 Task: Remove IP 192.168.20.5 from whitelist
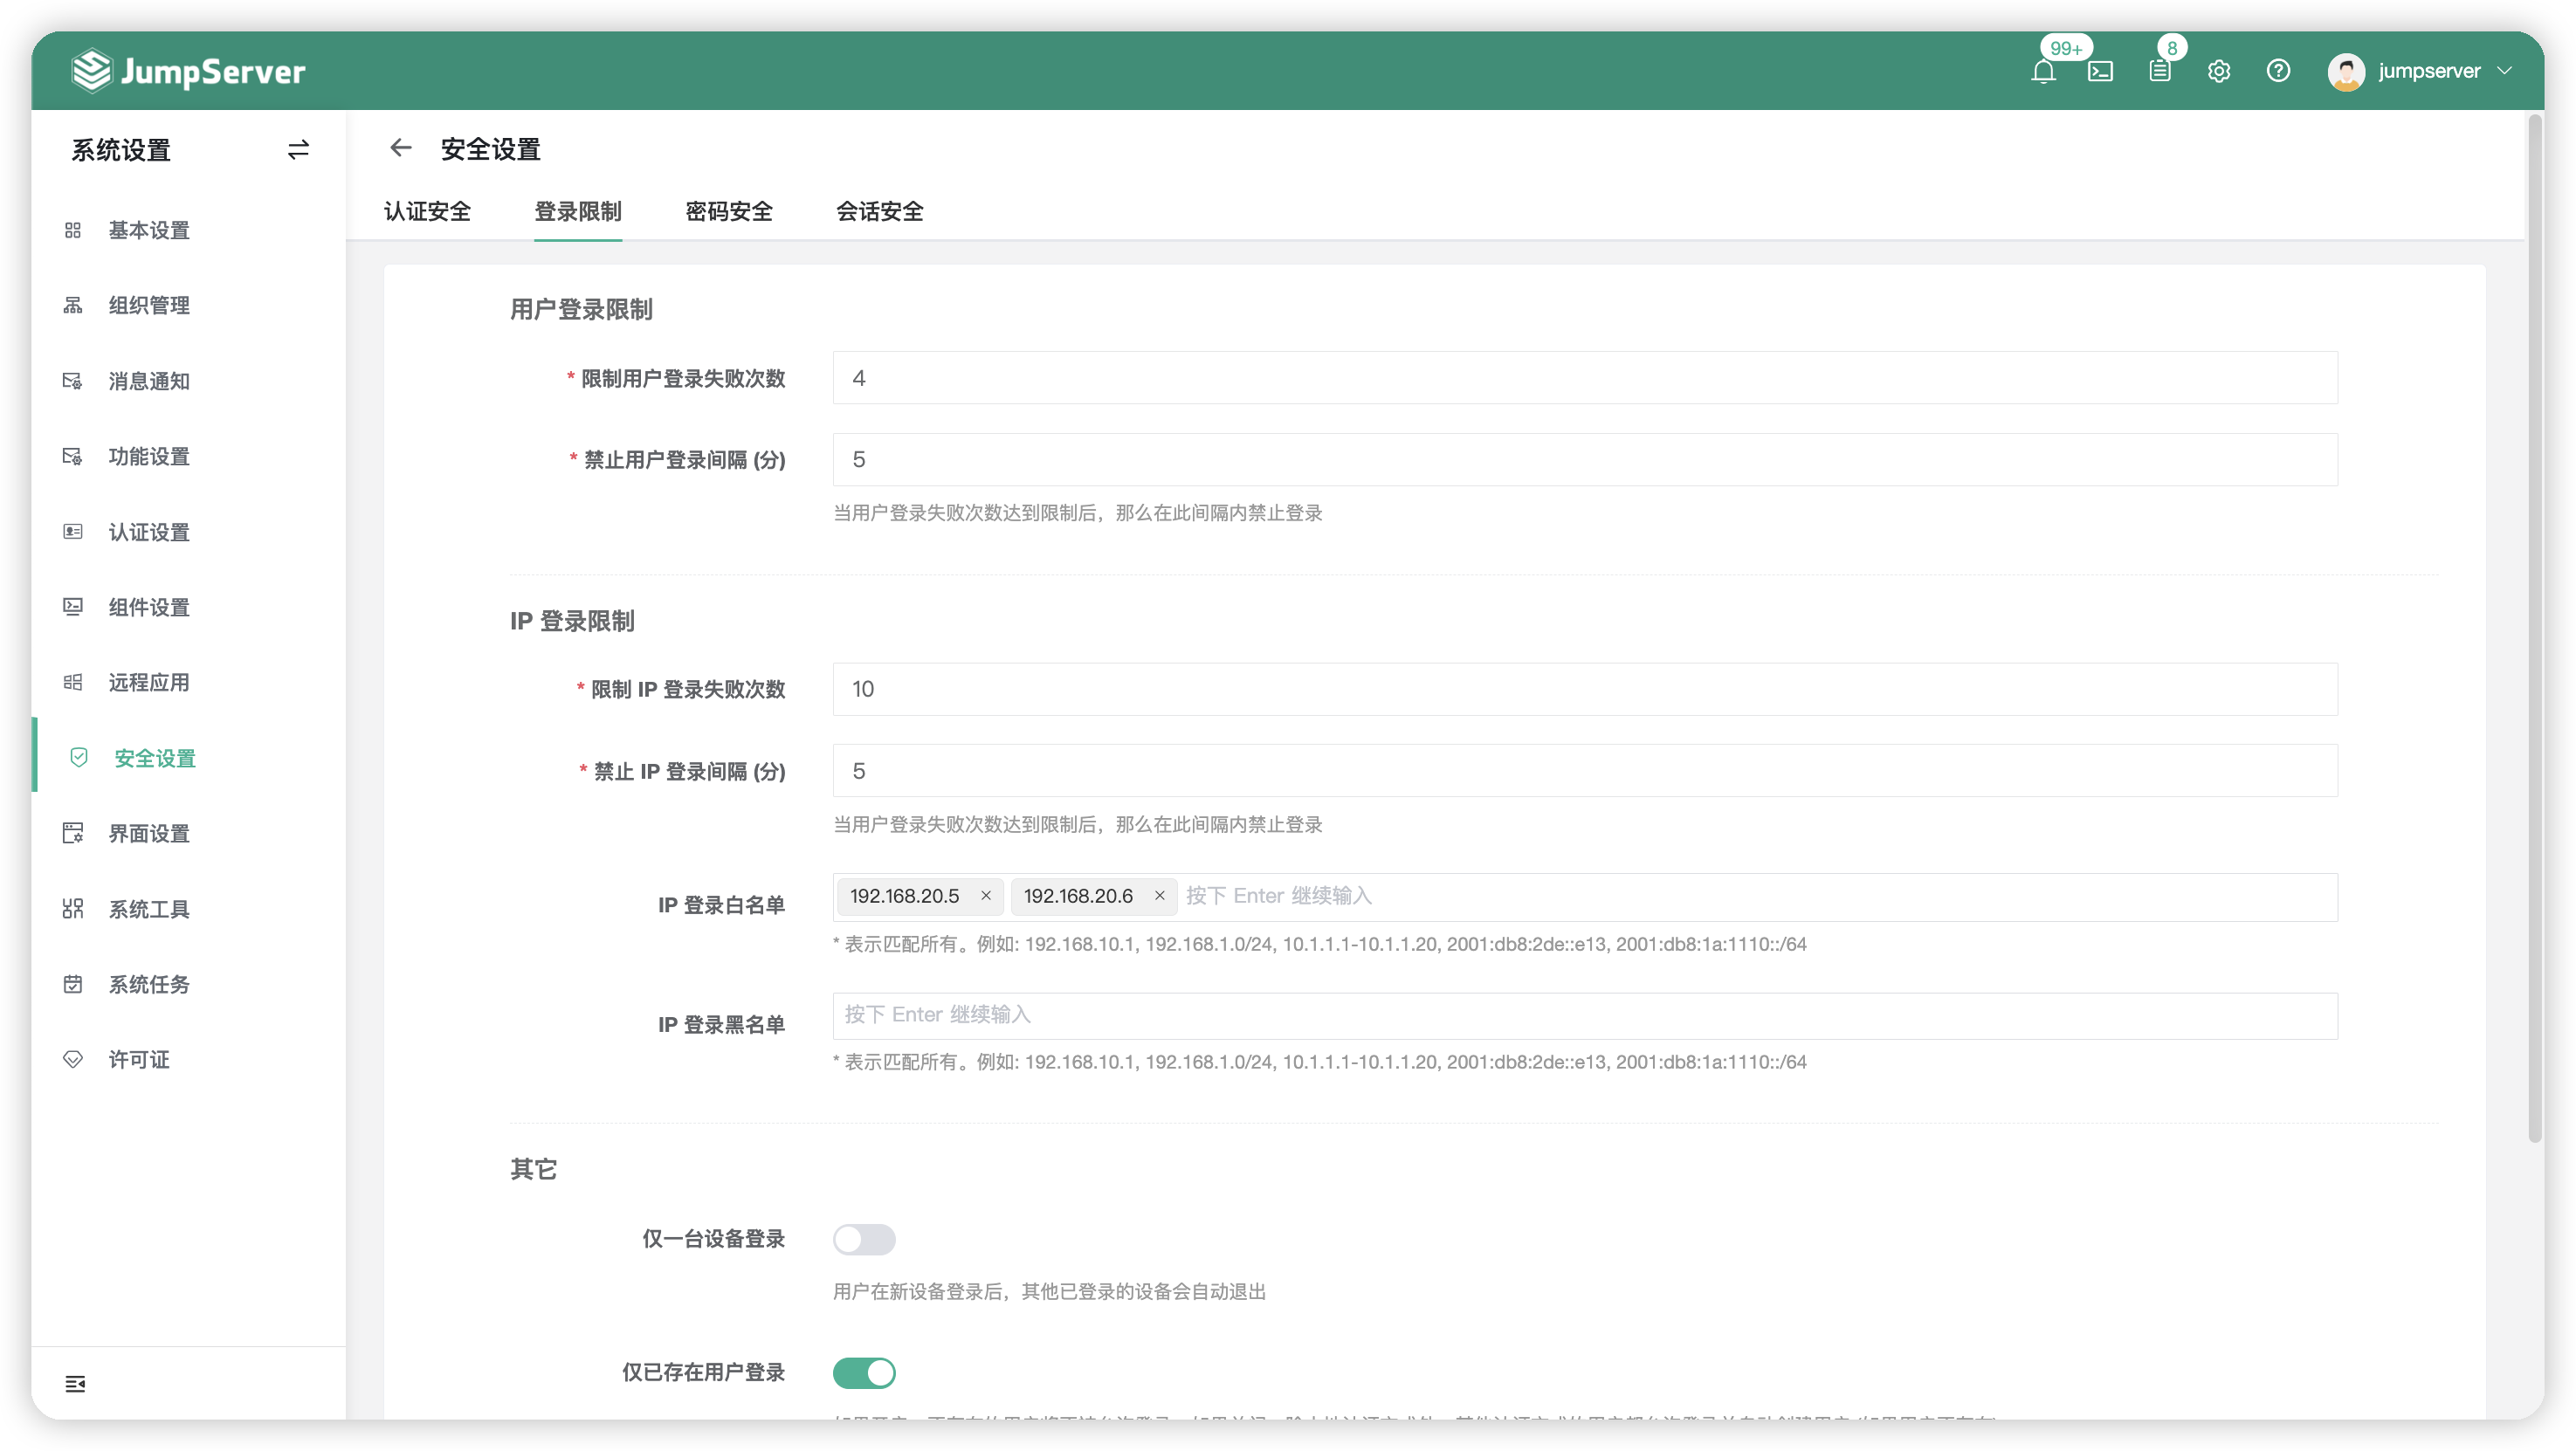(x=986, y=896)
